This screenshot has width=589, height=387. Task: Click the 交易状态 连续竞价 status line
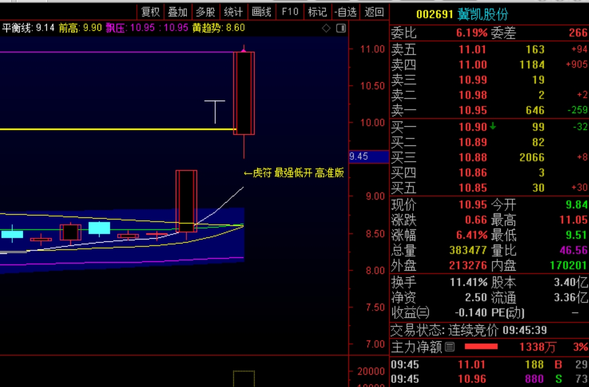point(469,330)
